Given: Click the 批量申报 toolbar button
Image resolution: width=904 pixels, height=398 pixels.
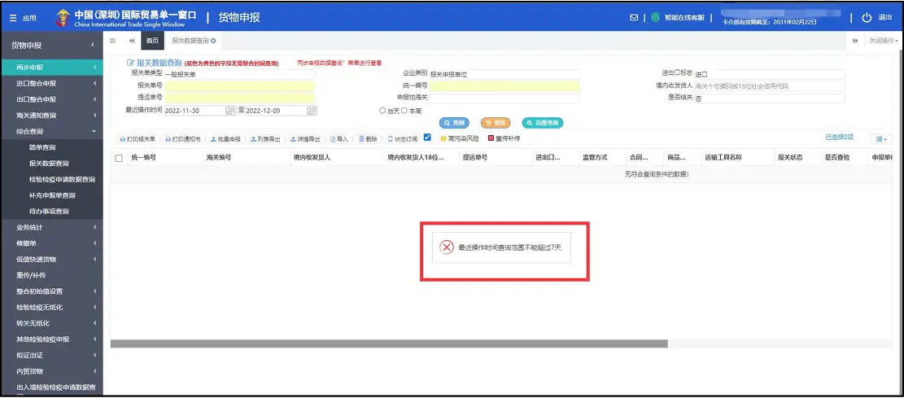Looking at the screenshot, I should pyautogui.click(x=225, y=139).
